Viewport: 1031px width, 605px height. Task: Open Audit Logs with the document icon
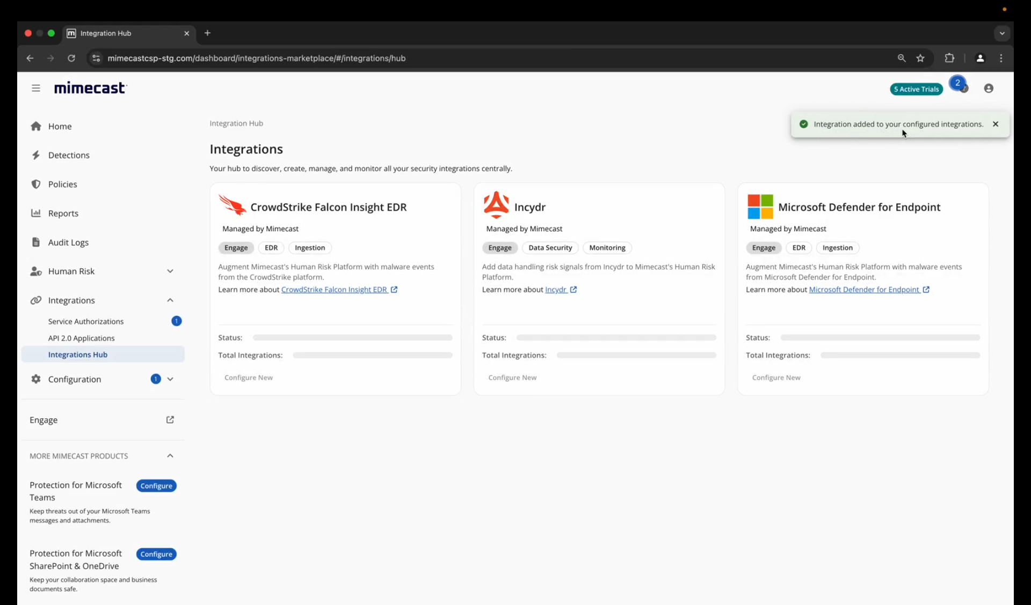click(x=68, y=242)
